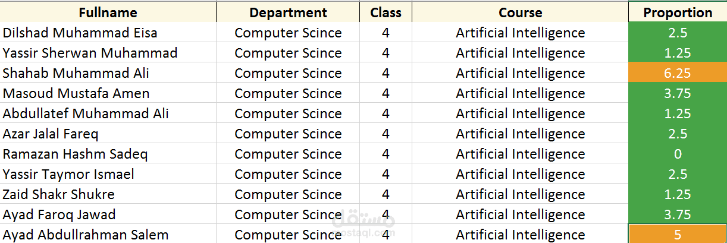727x243 pixels.
Task: Select Shahab Muhammad Ali's name cell
Action: (76, 73)
